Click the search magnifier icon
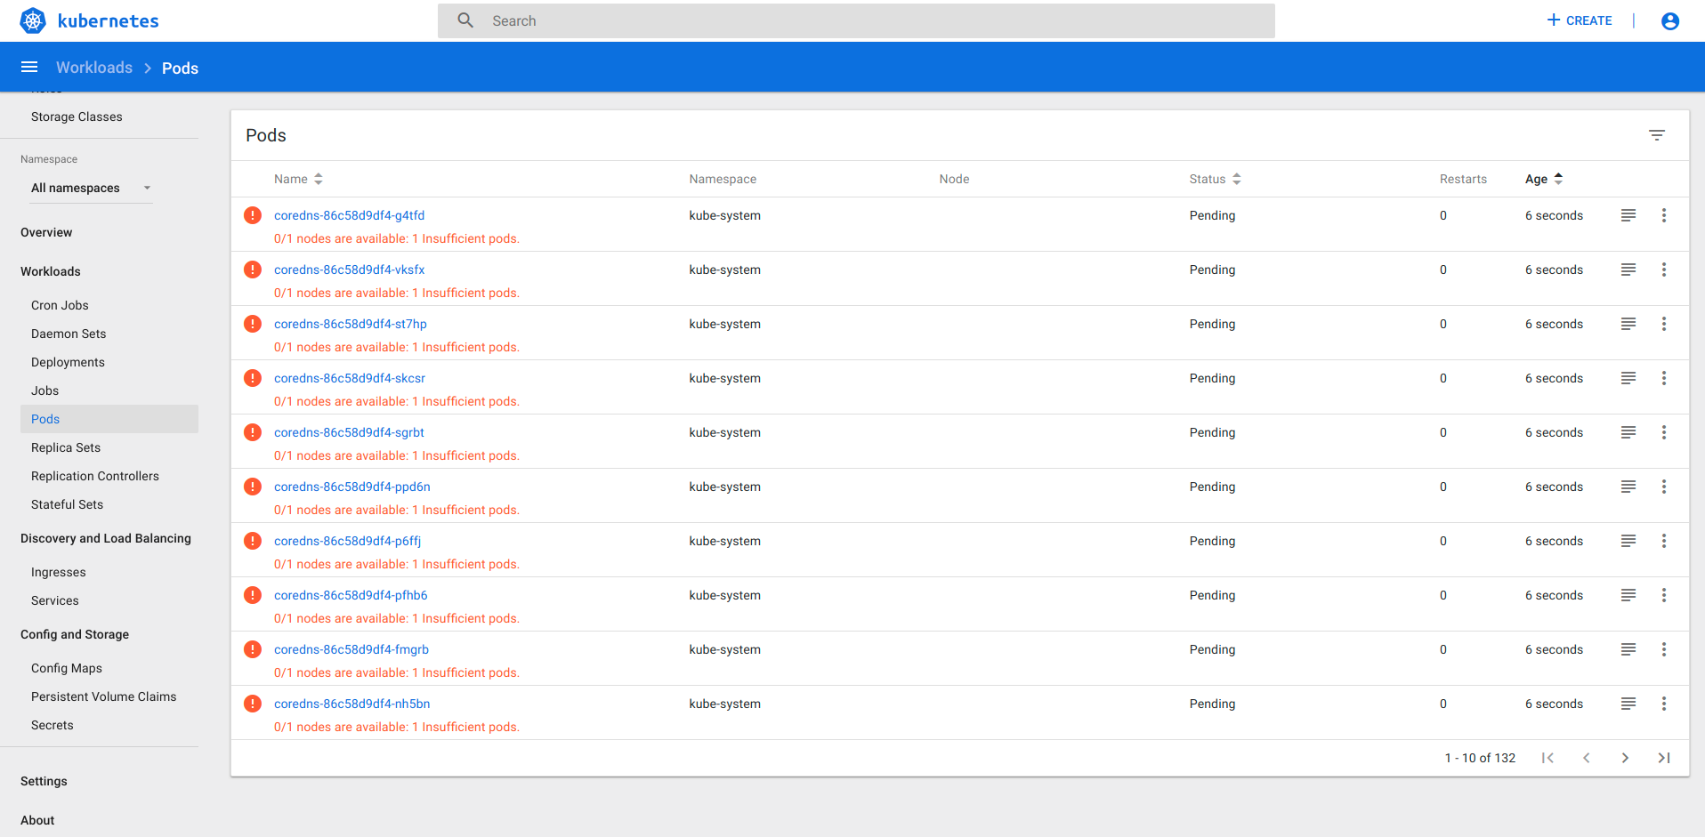Screen dimensions: 1705x837 point(465,20)
